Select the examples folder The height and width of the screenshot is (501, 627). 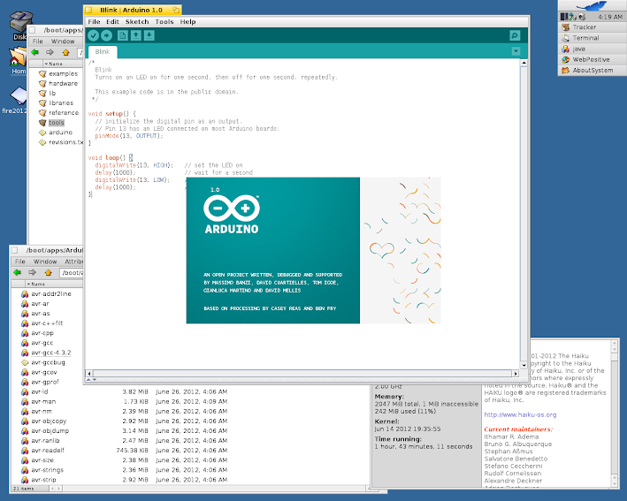point(58,73)
